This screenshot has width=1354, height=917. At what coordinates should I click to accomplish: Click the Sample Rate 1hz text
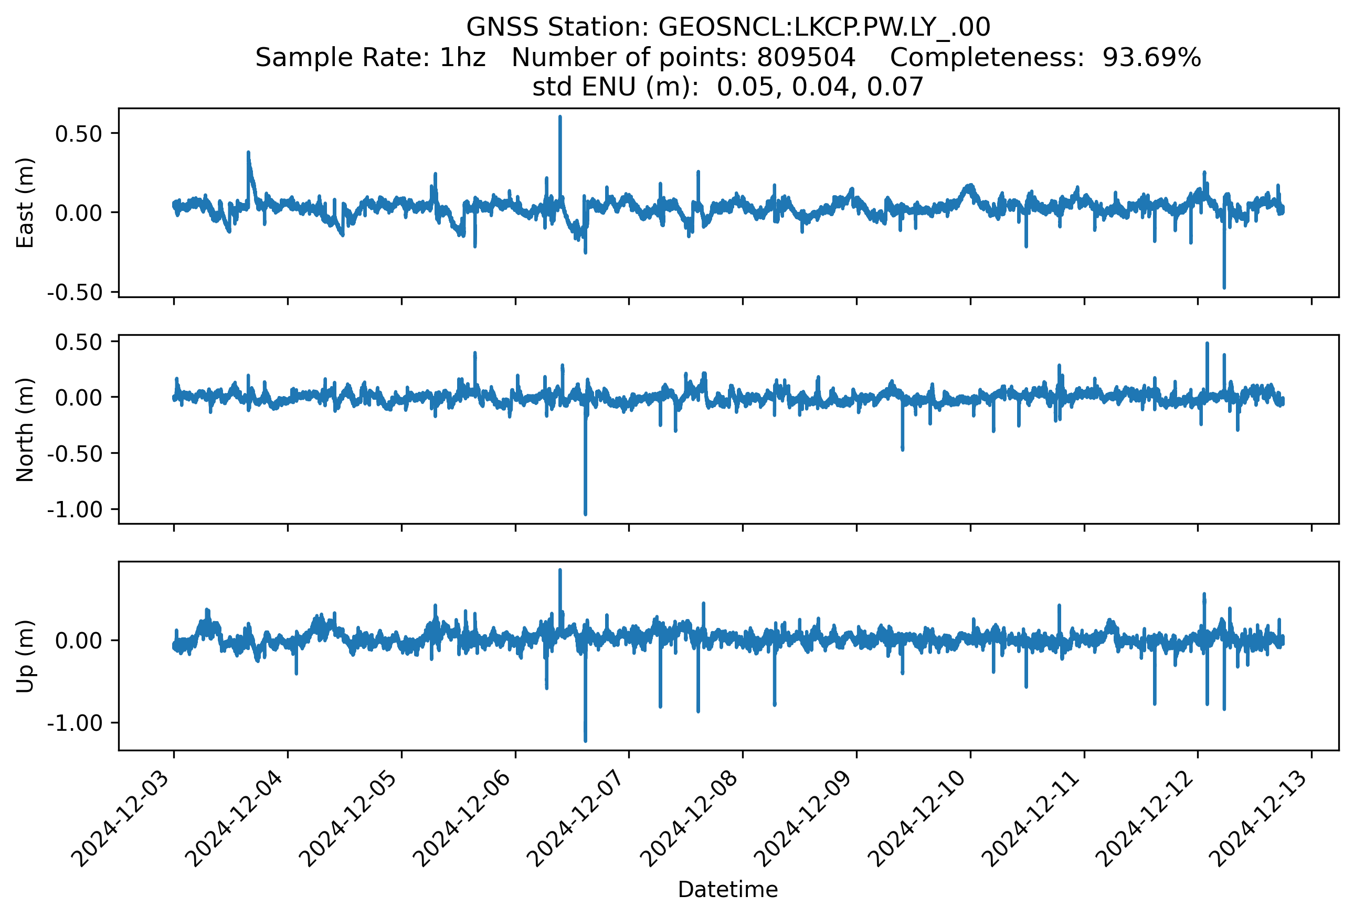point(371,57)
